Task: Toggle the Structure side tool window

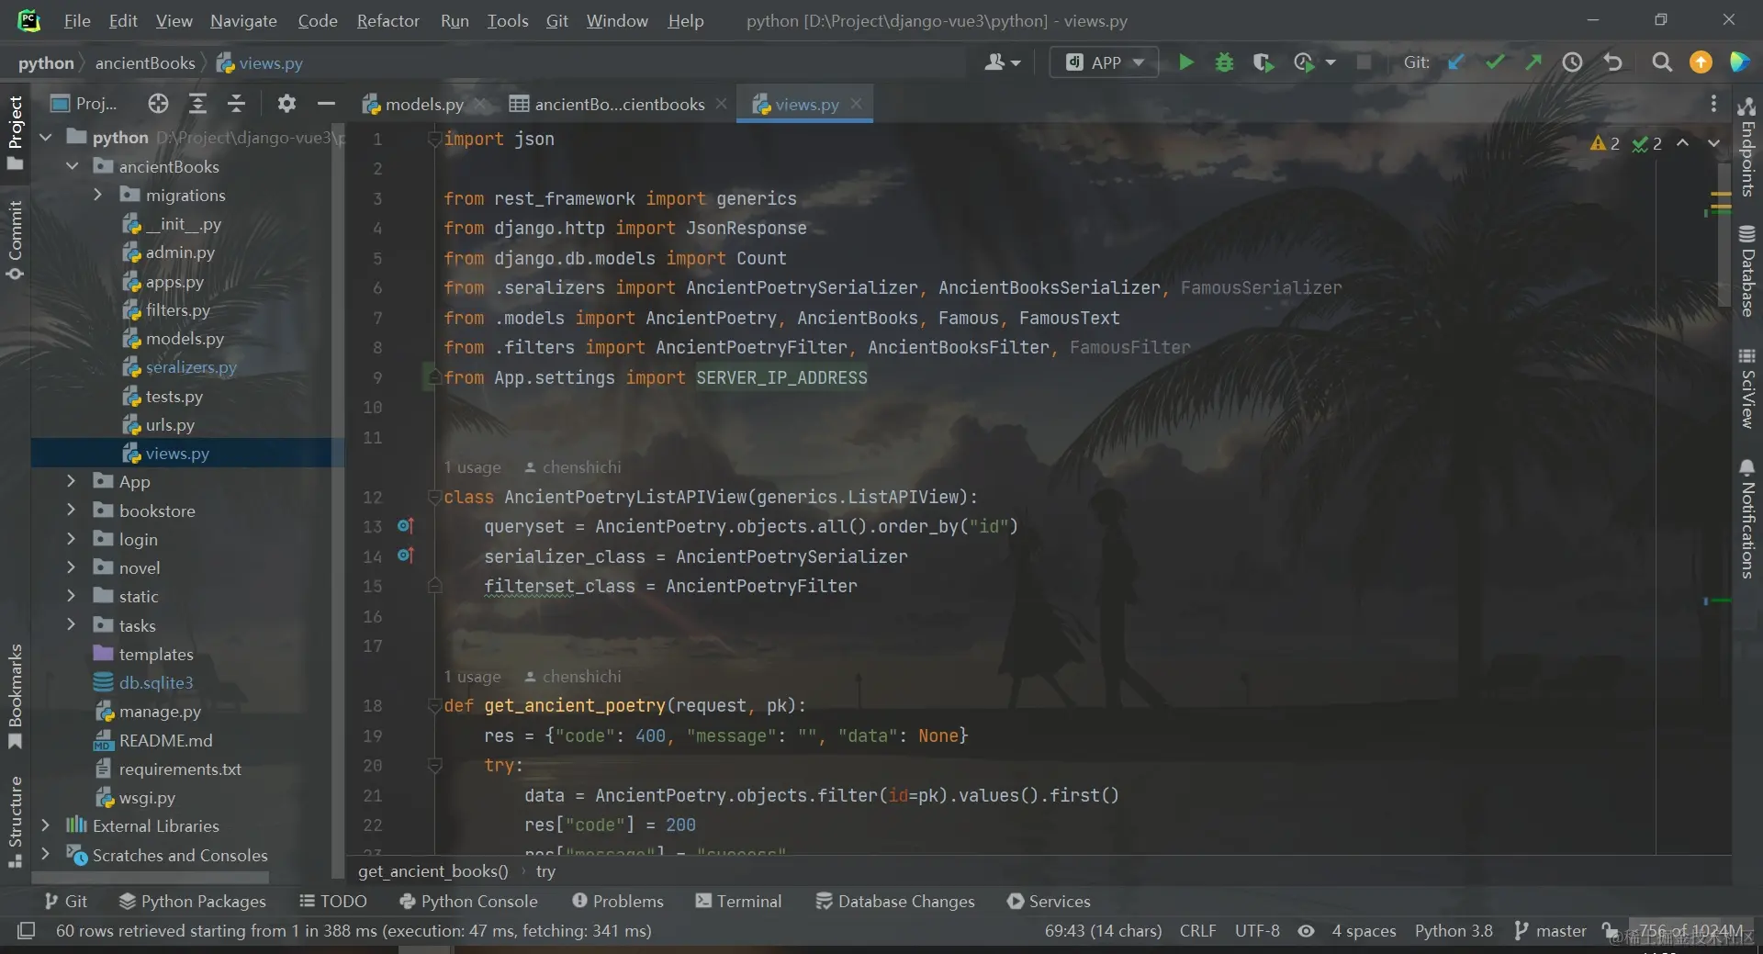Action: click(x=15, y=822)
